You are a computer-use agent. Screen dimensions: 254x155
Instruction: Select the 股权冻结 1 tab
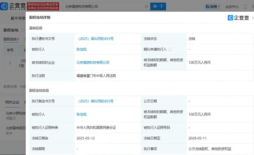11,39
